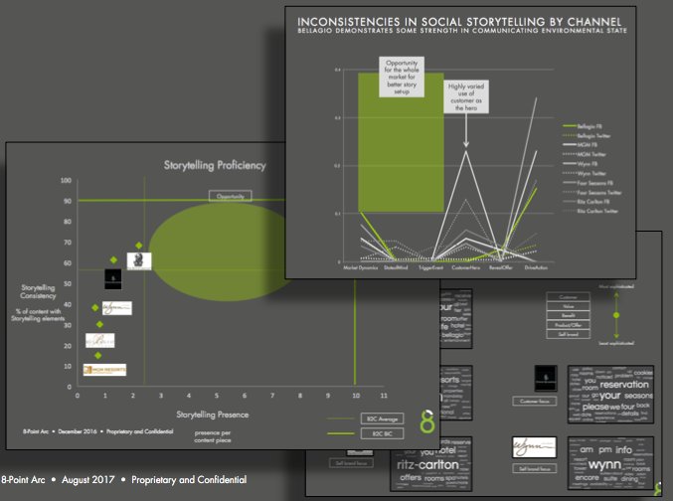Select the DriveAction axis label
673x501 pixels.
[536, 267]
